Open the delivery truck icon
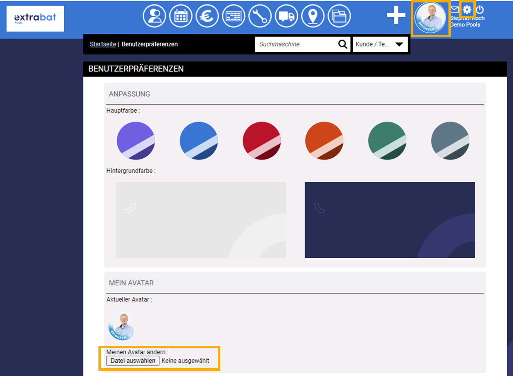The height and width of the screenshot is (376, 513). tap(286, 16)
